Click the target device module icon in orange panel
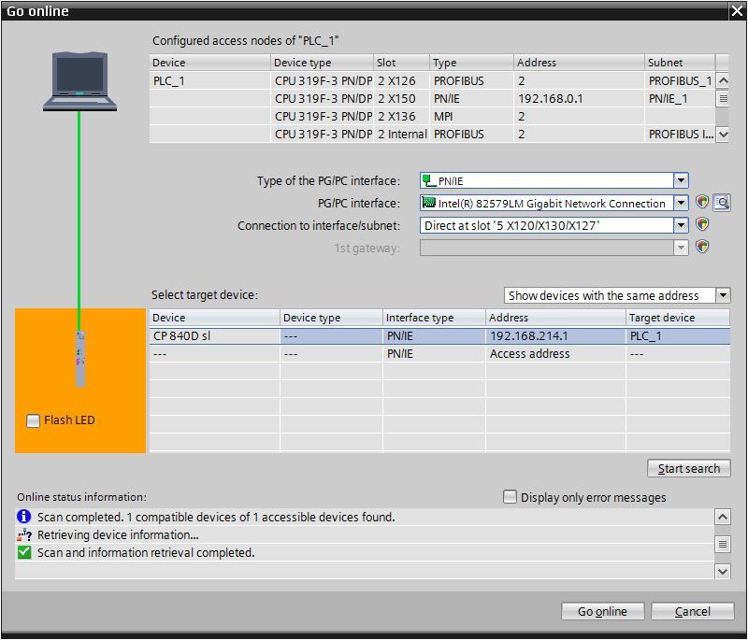 pos(80,359)
